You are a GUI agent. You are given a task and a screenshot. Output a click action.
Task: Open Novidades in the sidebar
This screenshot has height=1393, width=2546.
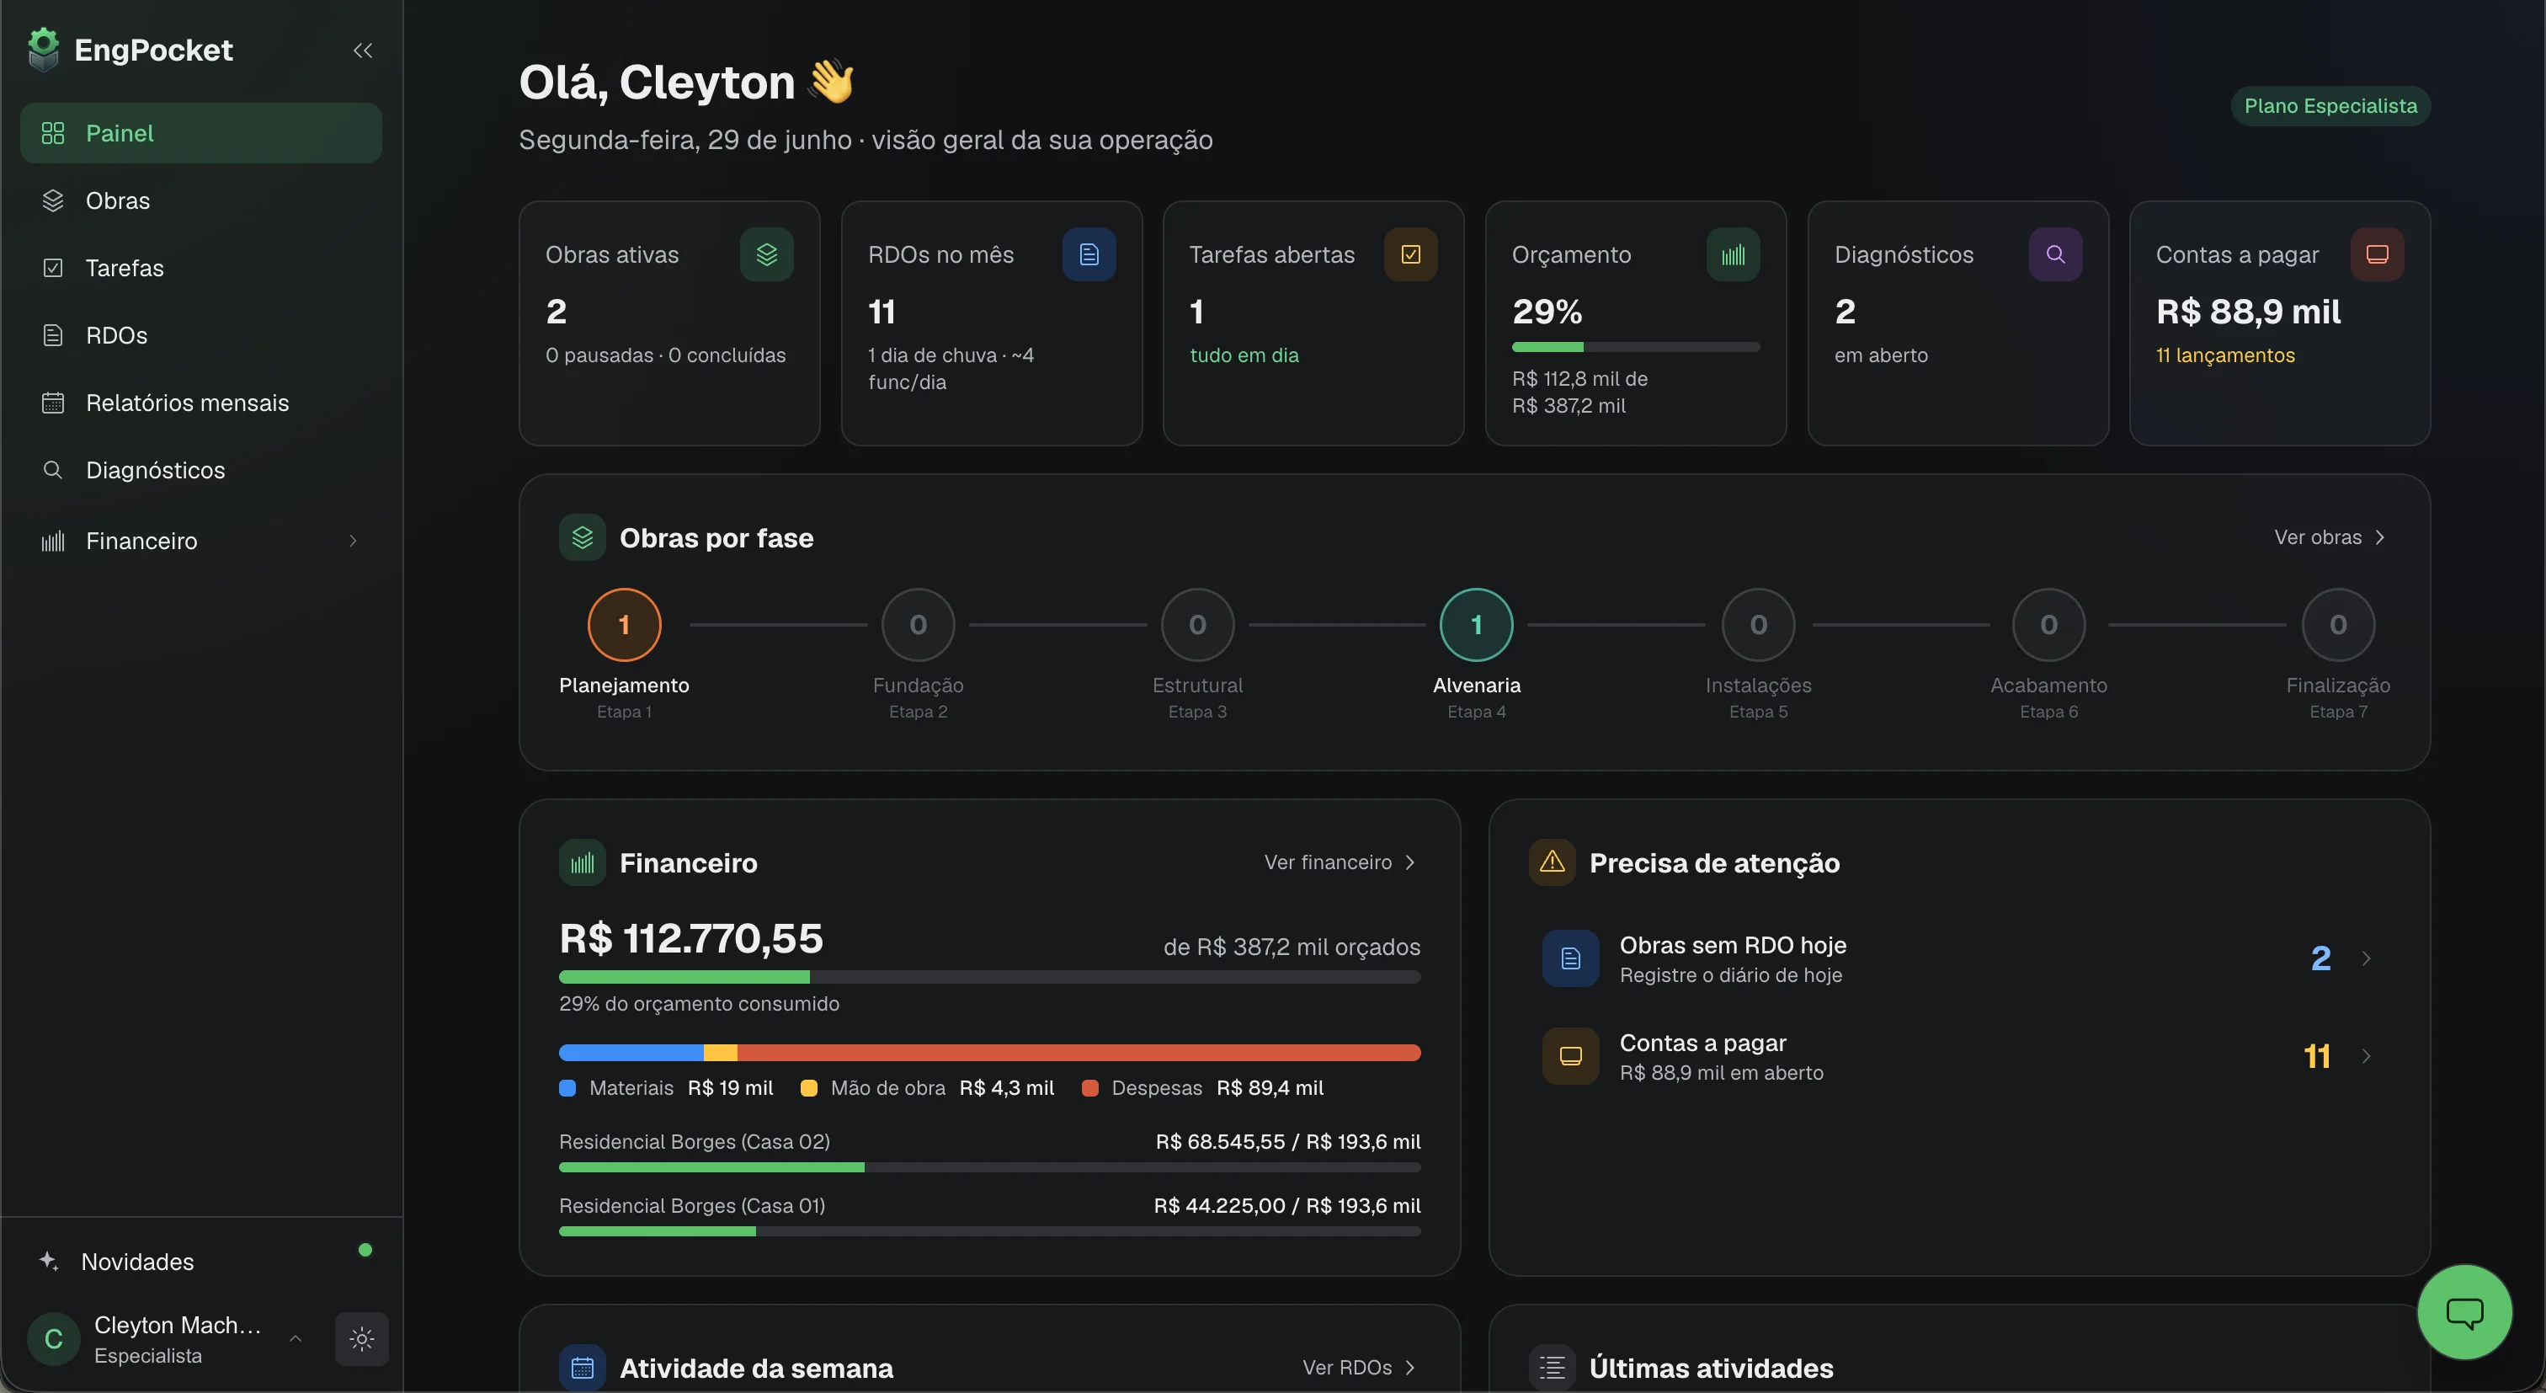coord(200,1261)
